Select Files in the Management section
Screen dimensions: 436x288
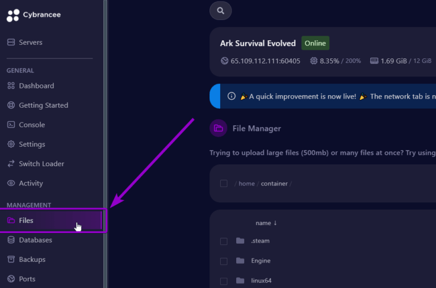26,221
